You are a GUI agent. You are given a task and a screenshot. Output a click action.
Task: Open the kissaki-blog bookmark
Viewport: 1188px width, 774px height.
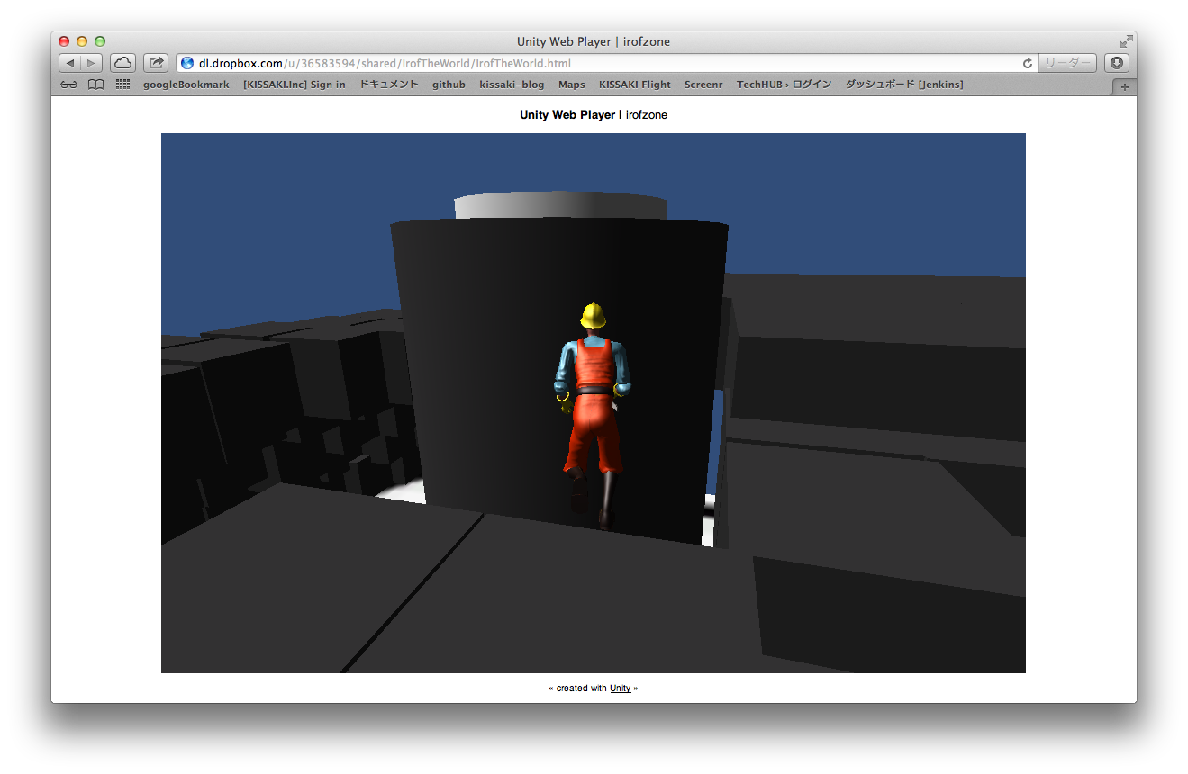(512, 85)
